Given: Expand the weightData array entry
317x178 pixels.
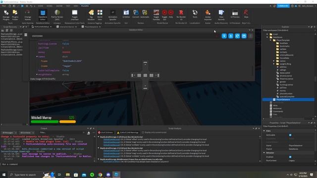Looking at the screenshot, I should tap(37, 75).
